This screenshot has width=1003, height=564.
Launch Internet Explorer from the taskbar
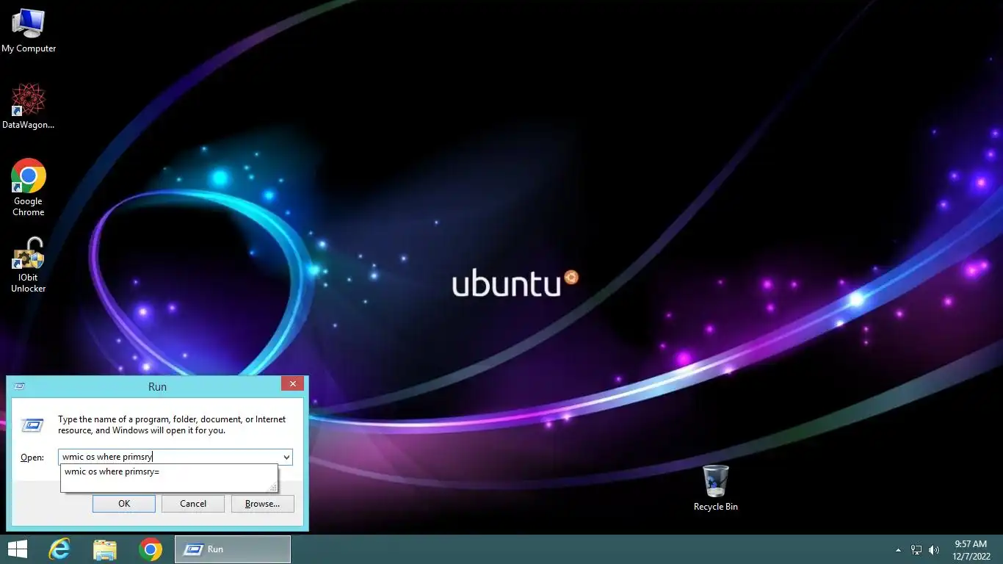pos(59,549)
